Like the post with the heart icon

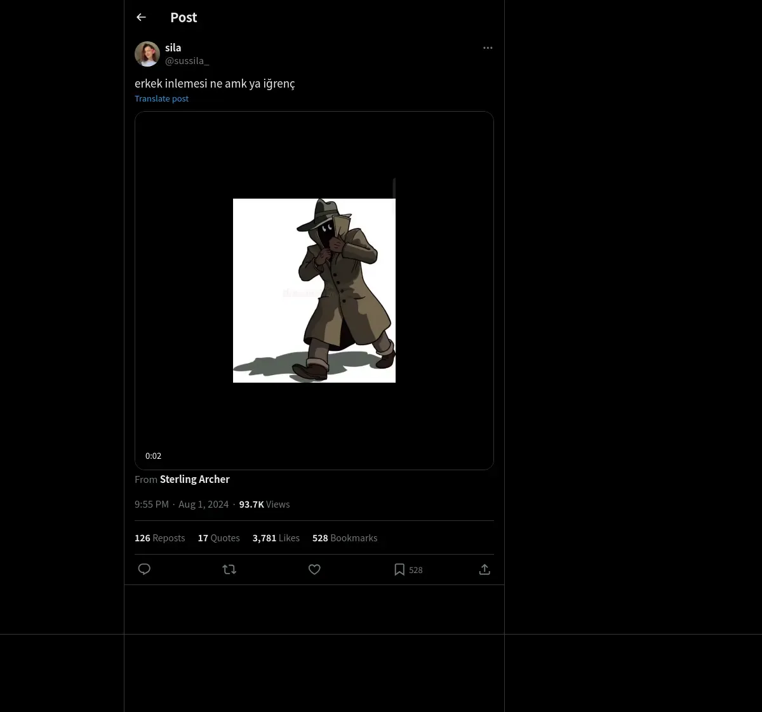pos(314,569)
